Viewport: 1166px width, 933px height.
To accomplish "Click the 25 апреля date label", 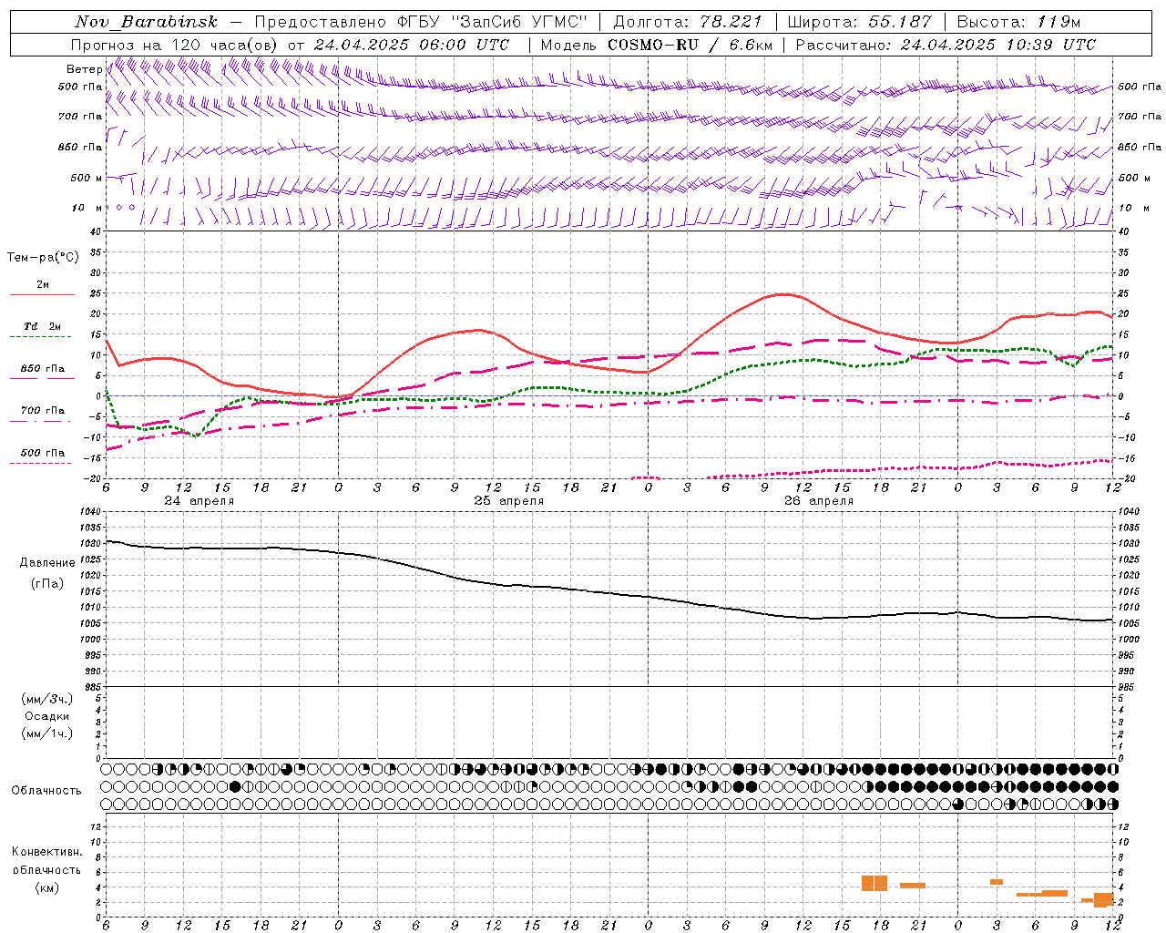I will coord(508,501).
